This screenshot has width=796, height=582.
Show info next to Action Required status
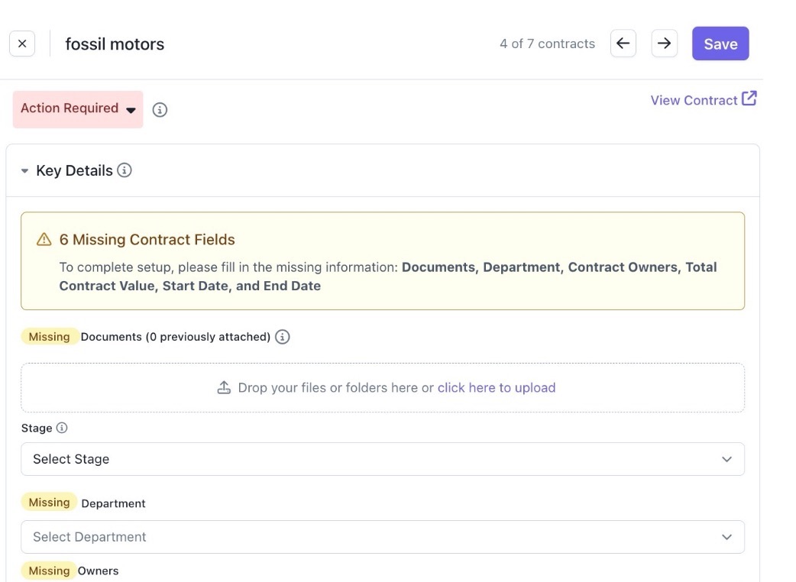point(160,109)
